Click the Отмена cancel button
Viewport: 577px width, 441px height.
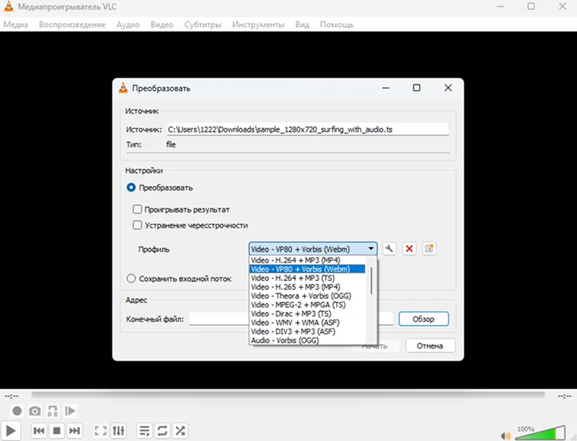point(430,346)
